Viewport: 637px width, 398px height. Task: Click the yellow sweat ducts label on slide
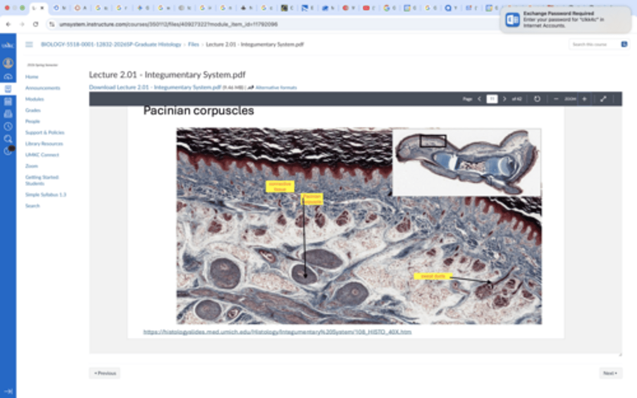pyautogui.click(x=433, y=276)
